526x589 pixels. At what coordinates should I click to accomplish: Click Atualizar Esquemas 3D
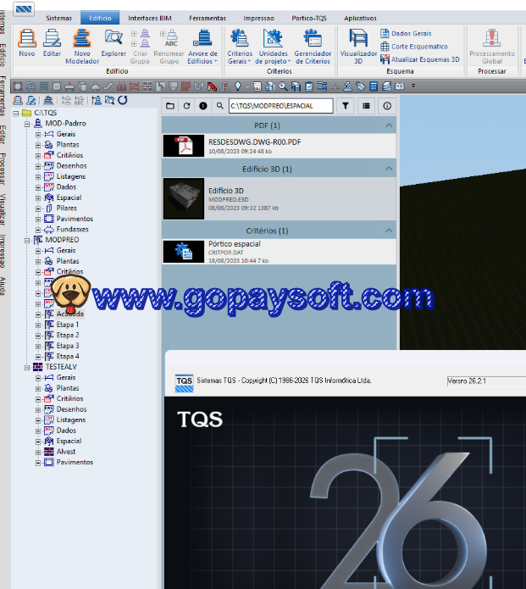coord(419,59)
